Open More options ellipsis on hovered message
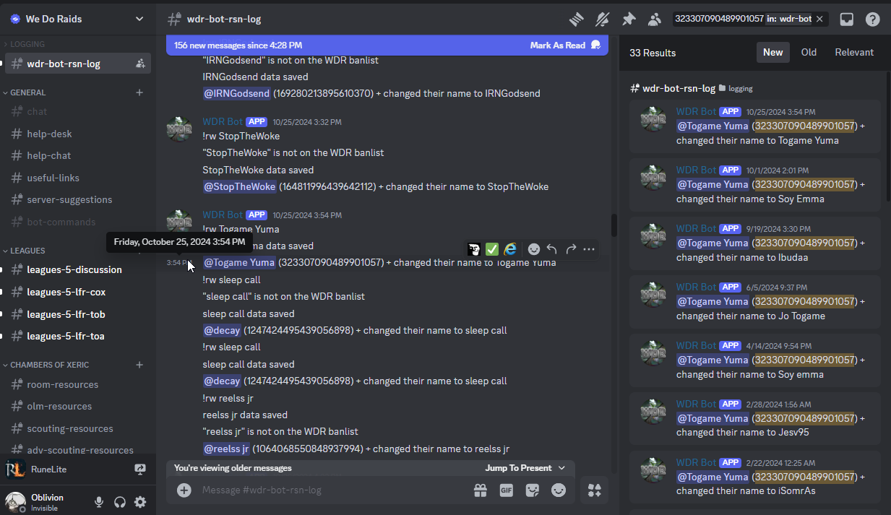Viewport: 891px width, 515px height. [589, 249]
